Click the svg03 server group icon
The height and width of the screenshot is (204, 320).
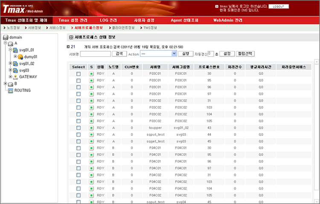[x=15, y=71]
